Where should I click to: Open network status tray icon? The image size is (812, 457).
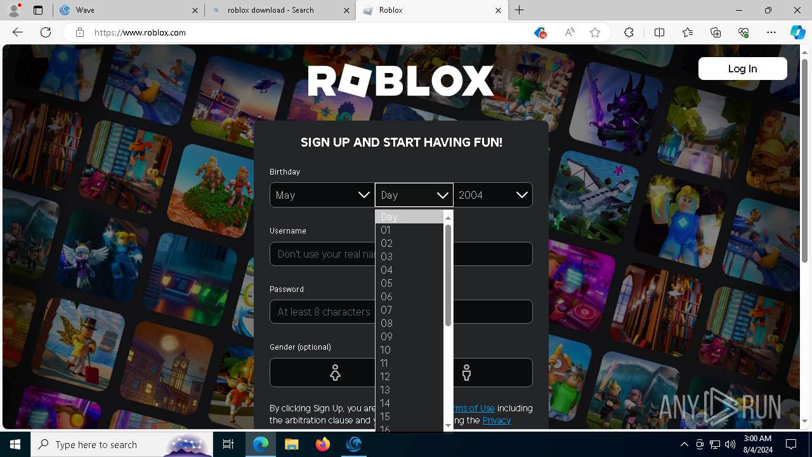coord(715,444)
